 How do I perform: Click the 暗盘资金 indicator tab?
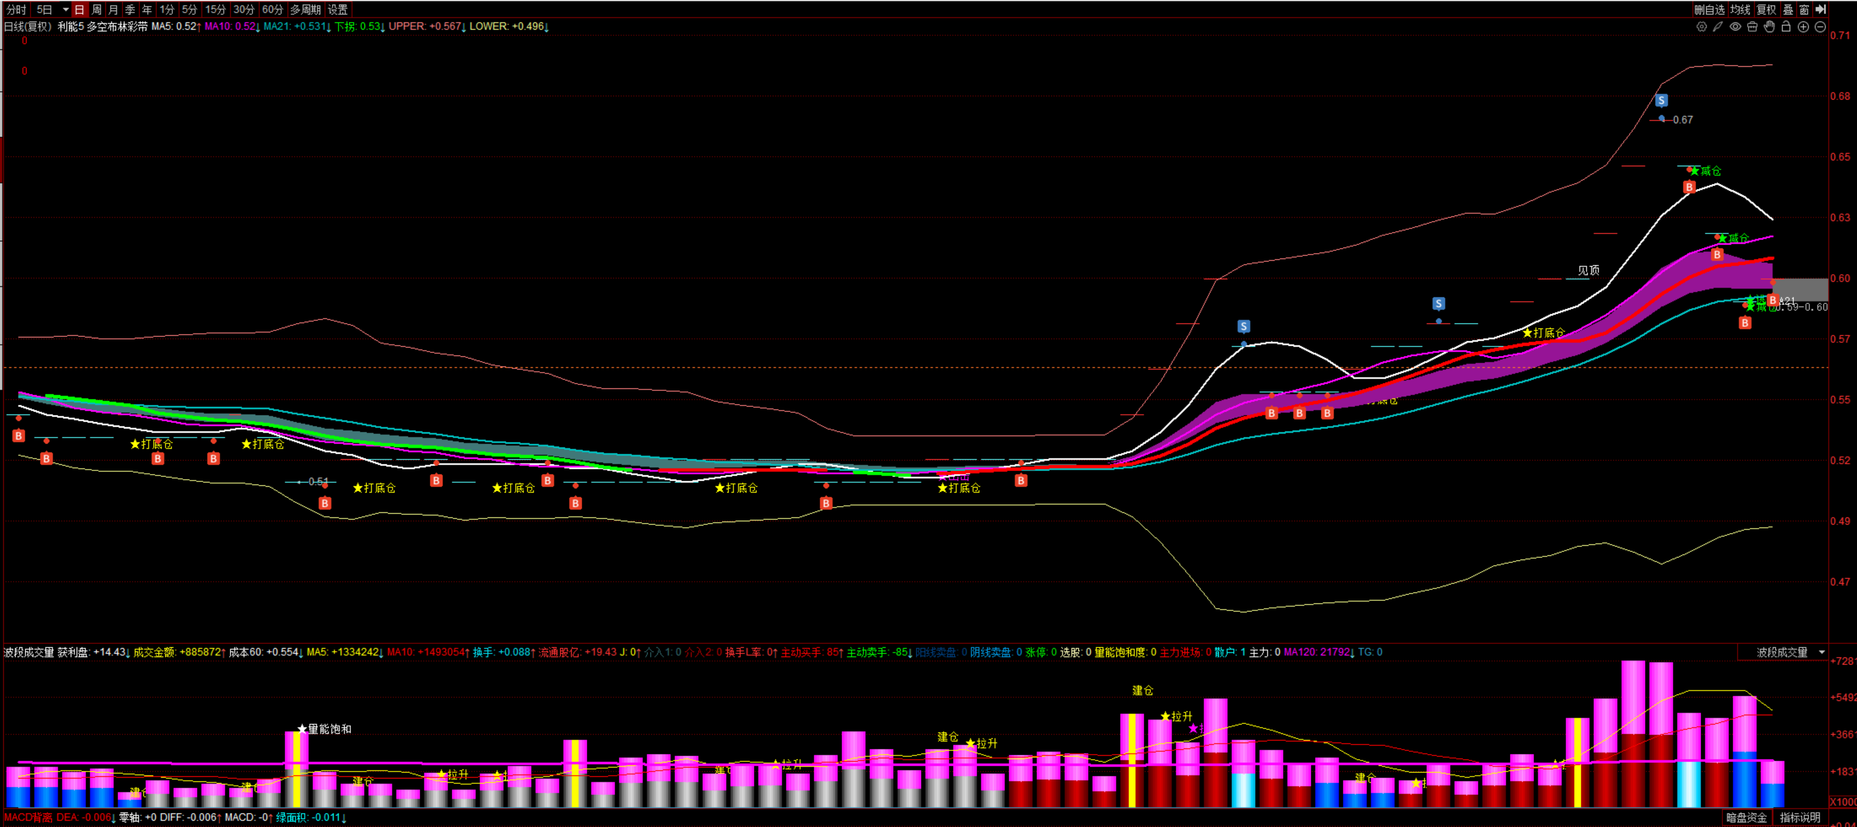click(1746, 817)
